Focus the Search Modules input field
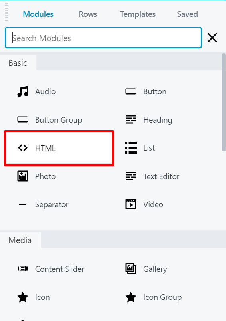Screen dimensions: 226x321 coord(103,38)
